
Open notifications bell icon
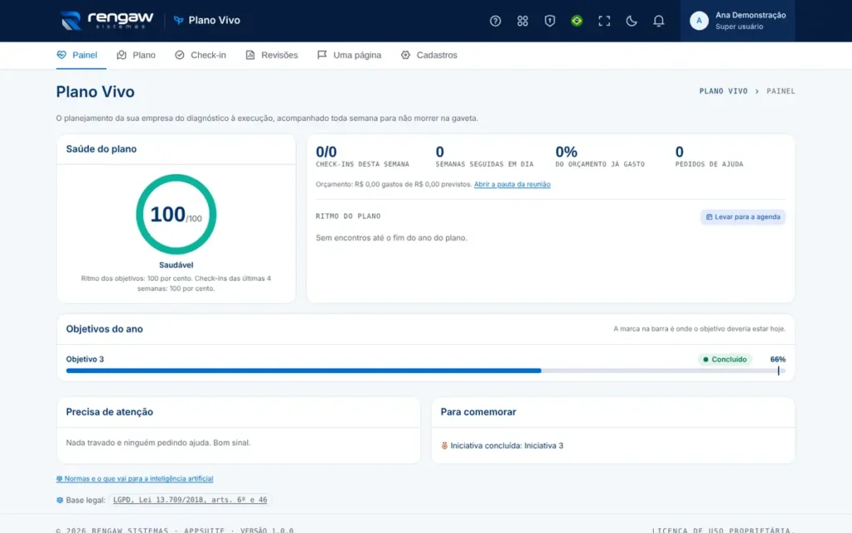coord(658,21)
